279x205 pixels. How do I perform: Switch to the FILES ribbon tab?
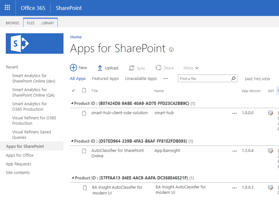pyautogui.click(x=30, y=23)
